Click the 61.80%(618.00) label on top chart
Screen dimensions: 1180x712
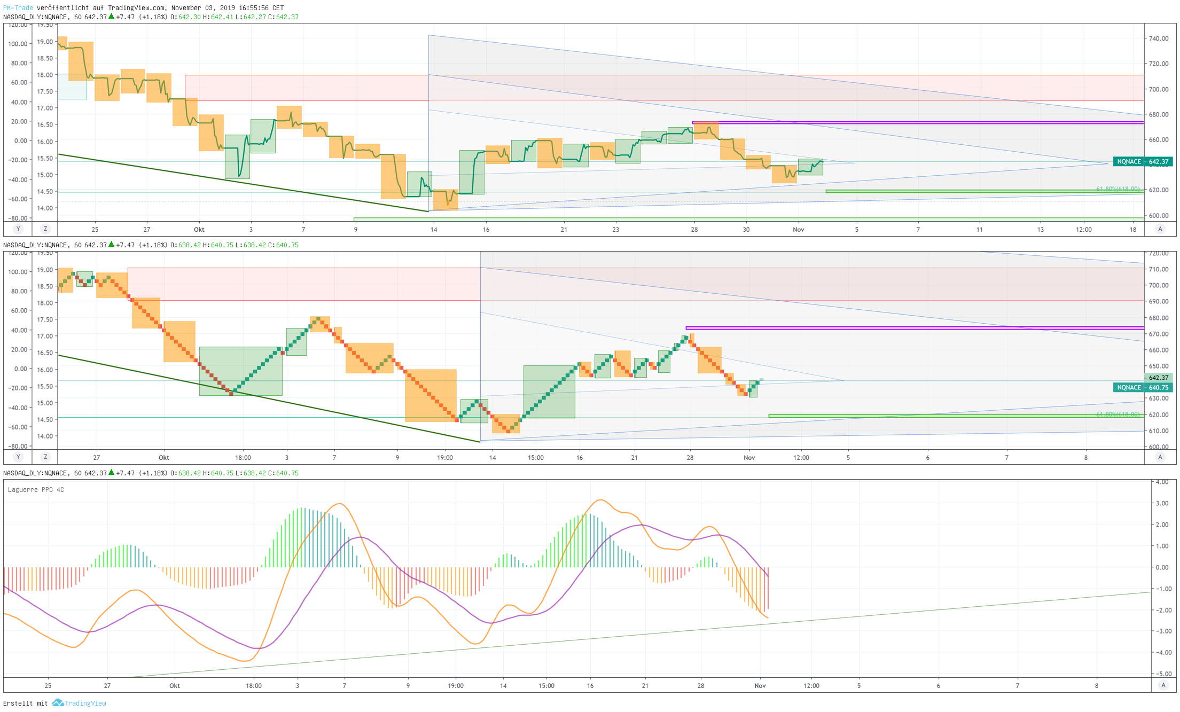tap(1118, 189)
